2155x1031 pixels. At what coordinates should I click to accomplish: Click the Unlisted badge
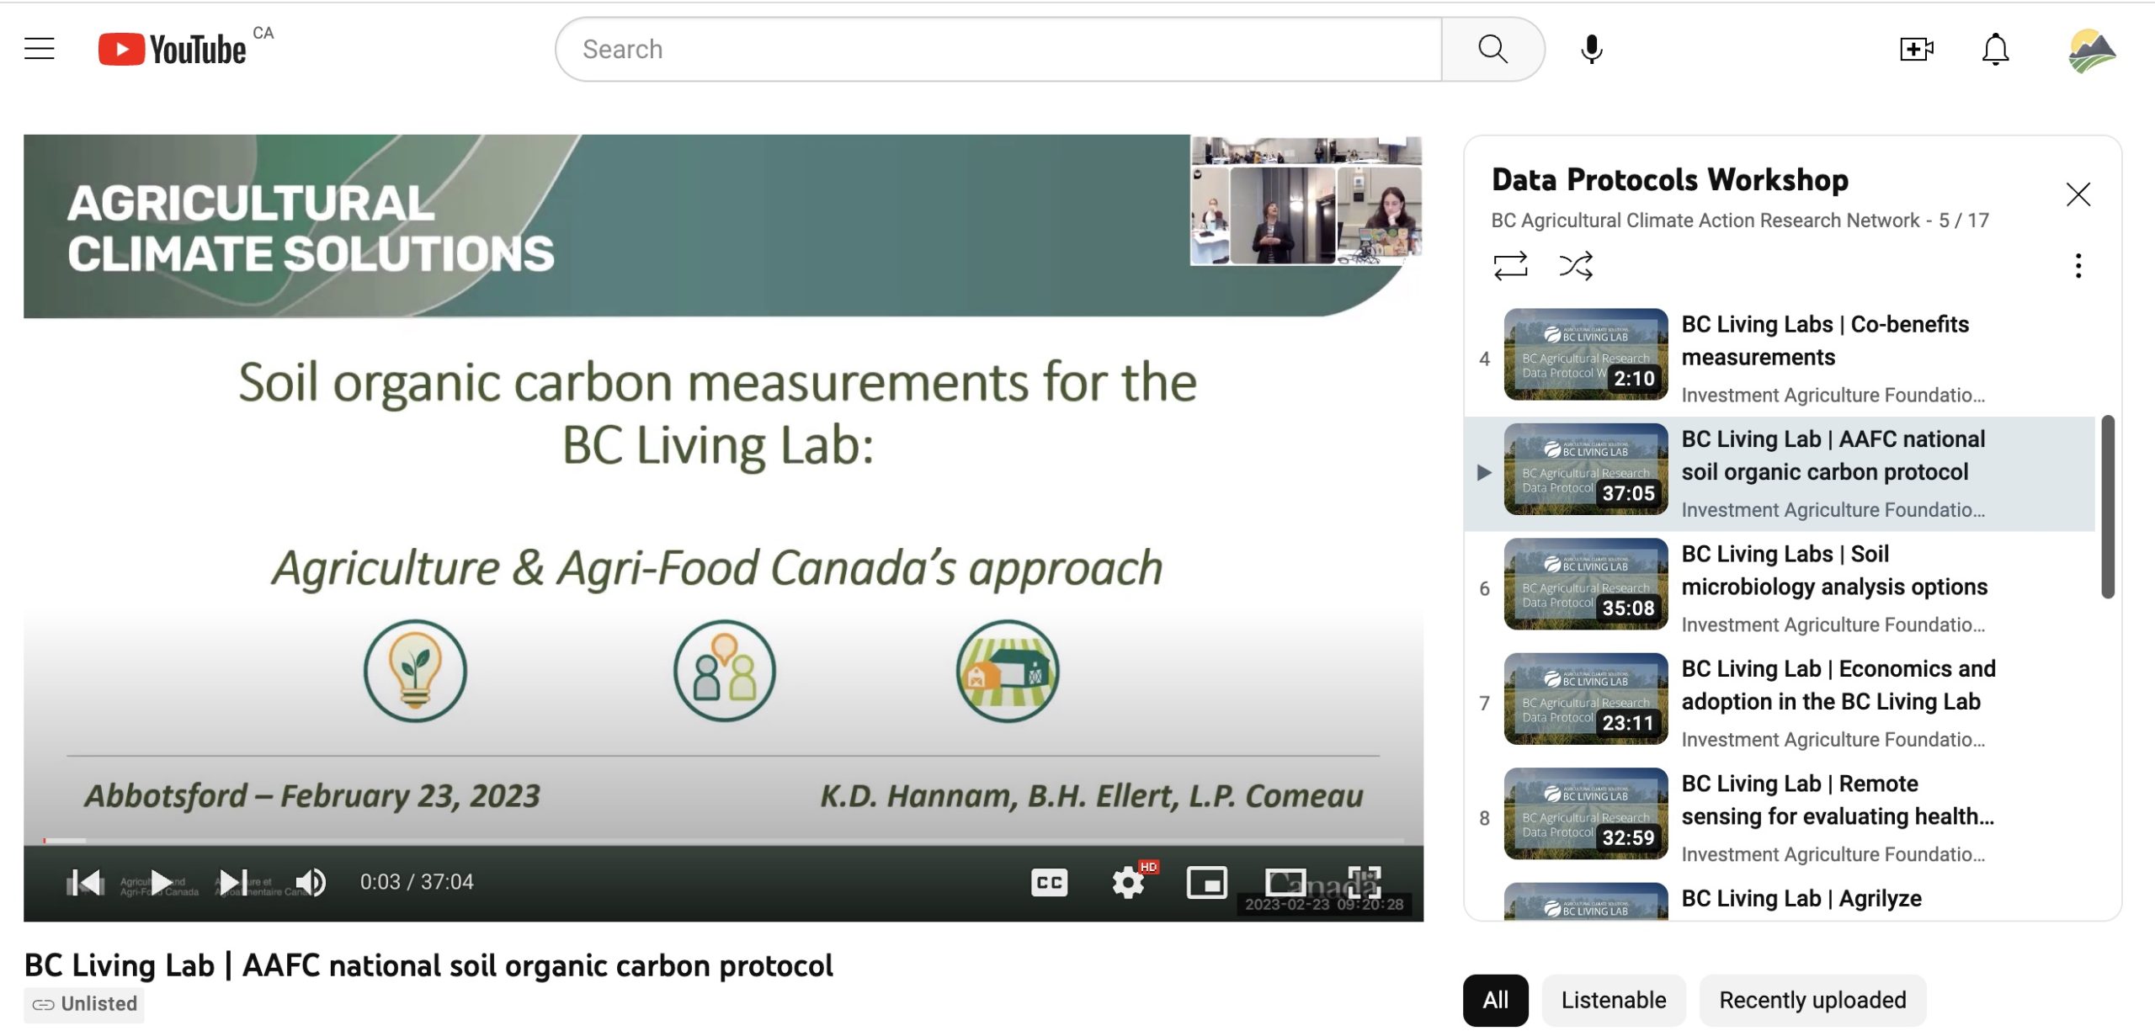(x=84, y=1004)
